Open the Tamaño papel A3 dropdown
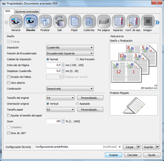Viewport: 164px width, 161px height. (x=61, y=110)
